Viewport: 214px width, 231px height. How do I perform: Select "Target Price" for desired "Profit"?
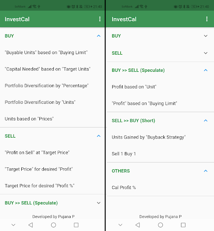[x=52, y=169]
